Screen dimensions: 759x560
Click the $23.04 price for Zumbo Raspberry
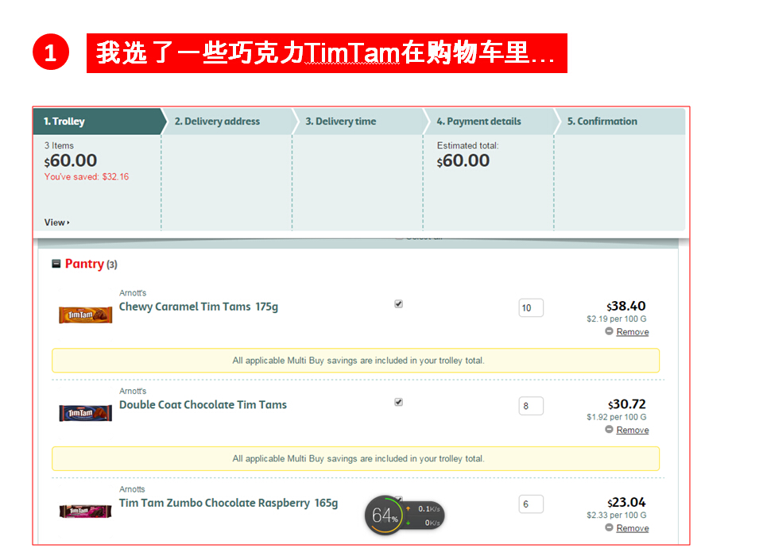click(627, 503)
